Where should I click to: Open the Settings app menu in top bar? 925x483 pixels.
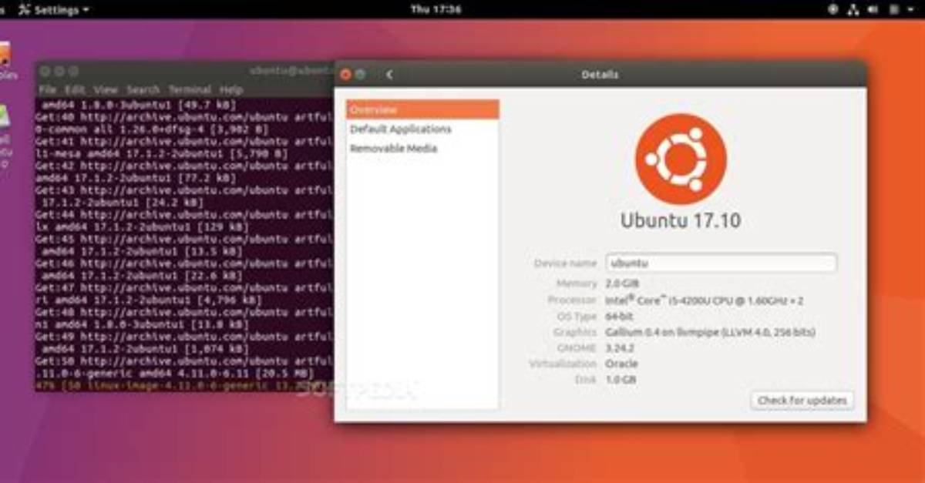(52, 10)
